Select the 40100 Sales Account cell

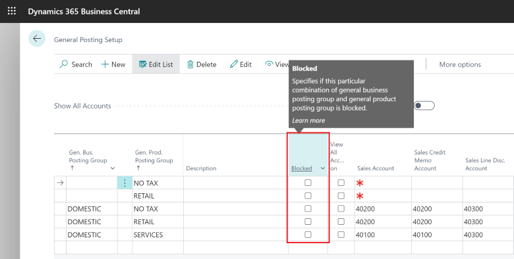(383, 235)
